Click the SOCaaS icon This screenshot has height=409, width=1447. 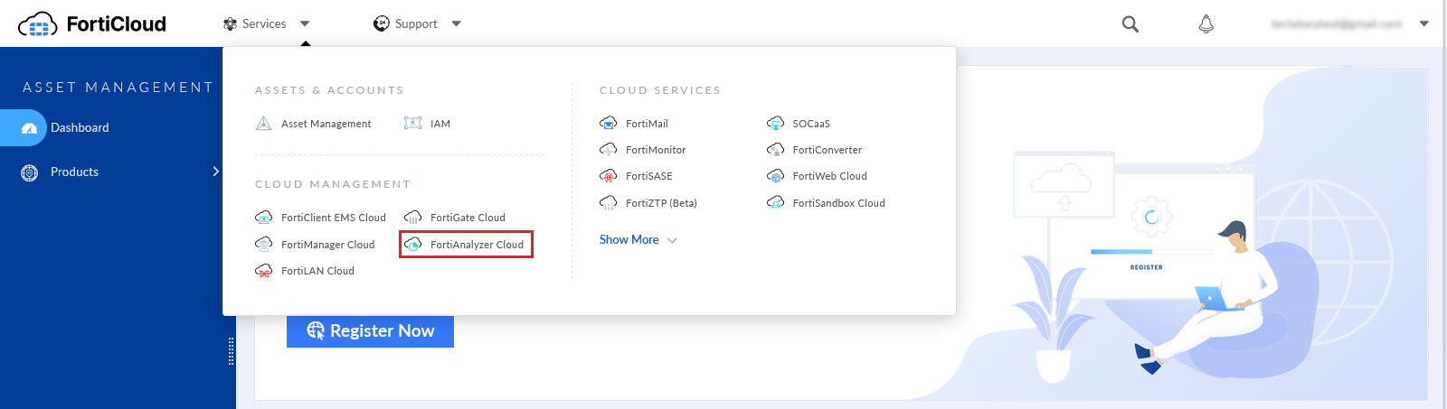pyautogui.click(x=775, y=123)
